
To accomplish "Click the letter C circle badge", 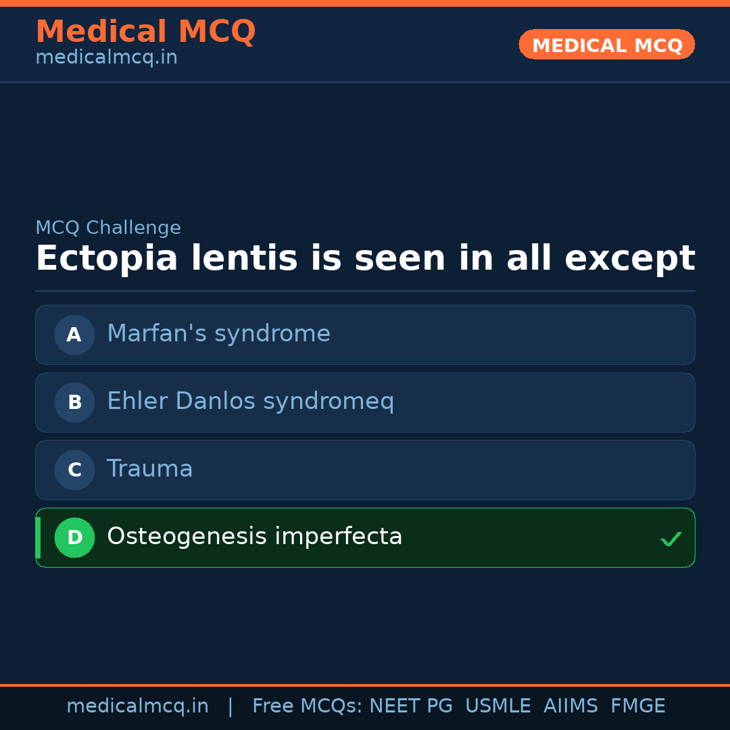I will pos(74,470).
